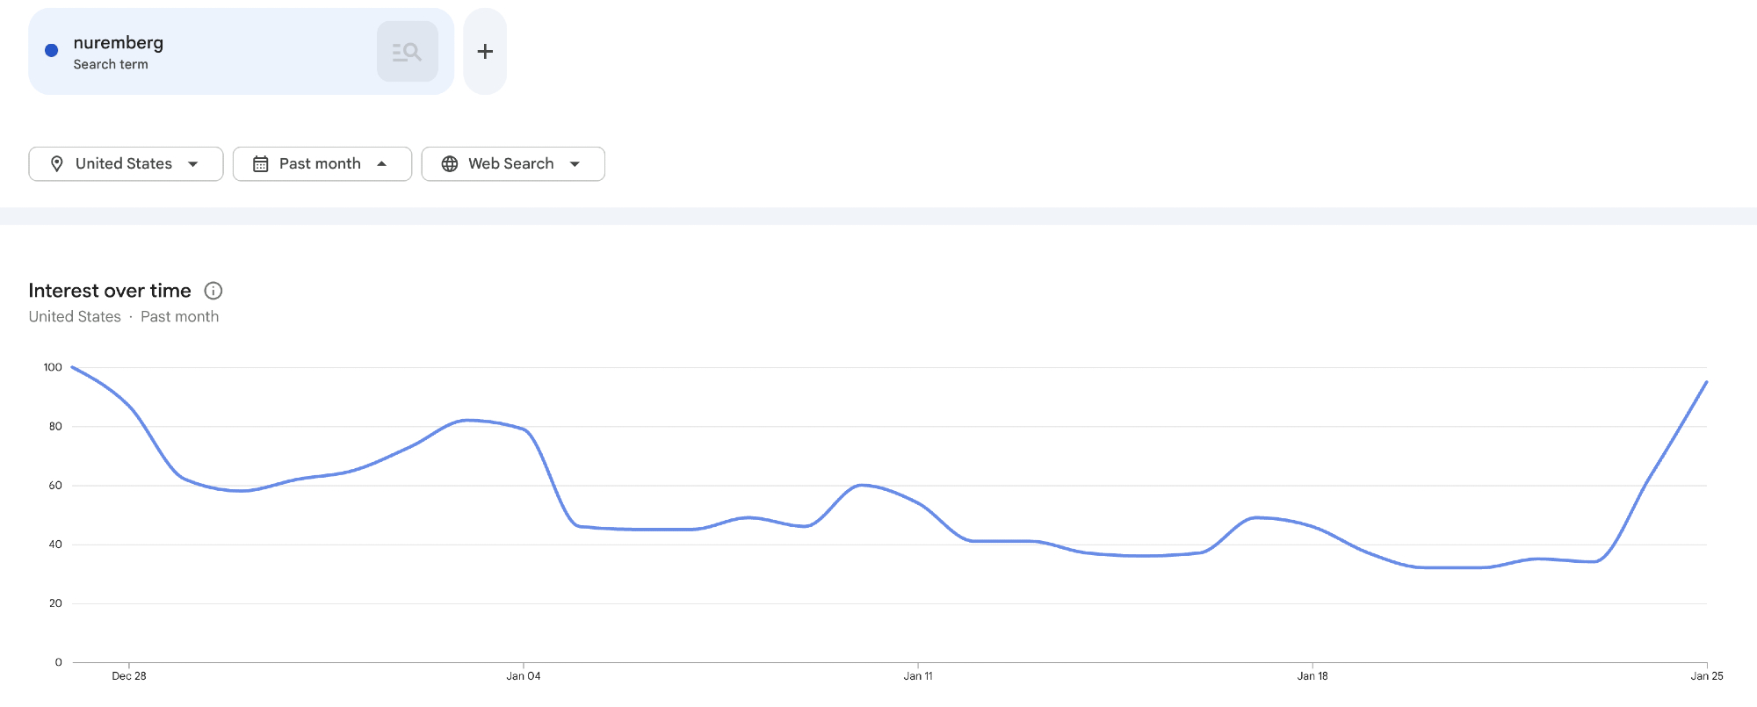The image size is (1757, 707).
Task: Select the Jan 11 date axis label
Action: tap(918, 675)
